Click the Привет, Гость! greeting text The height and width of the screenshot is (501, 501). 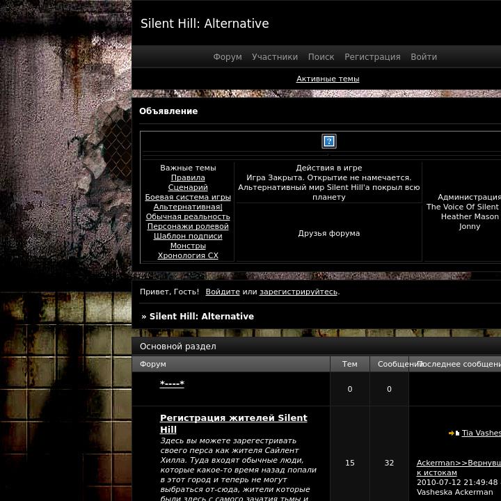[x=169, y=292]
